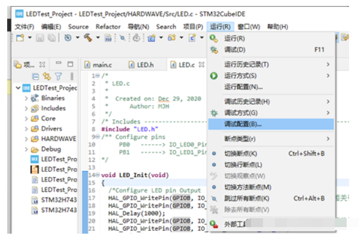
Task: Select the Binaries tree item
Action: coord(48,98)
